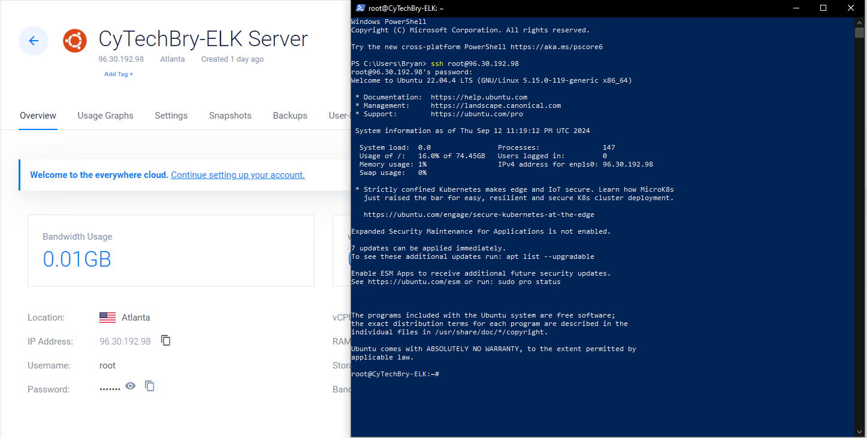This screenshot has width=867, height=438.
Task: Go to the Snapshots tab
Action: tap(230, 116)
